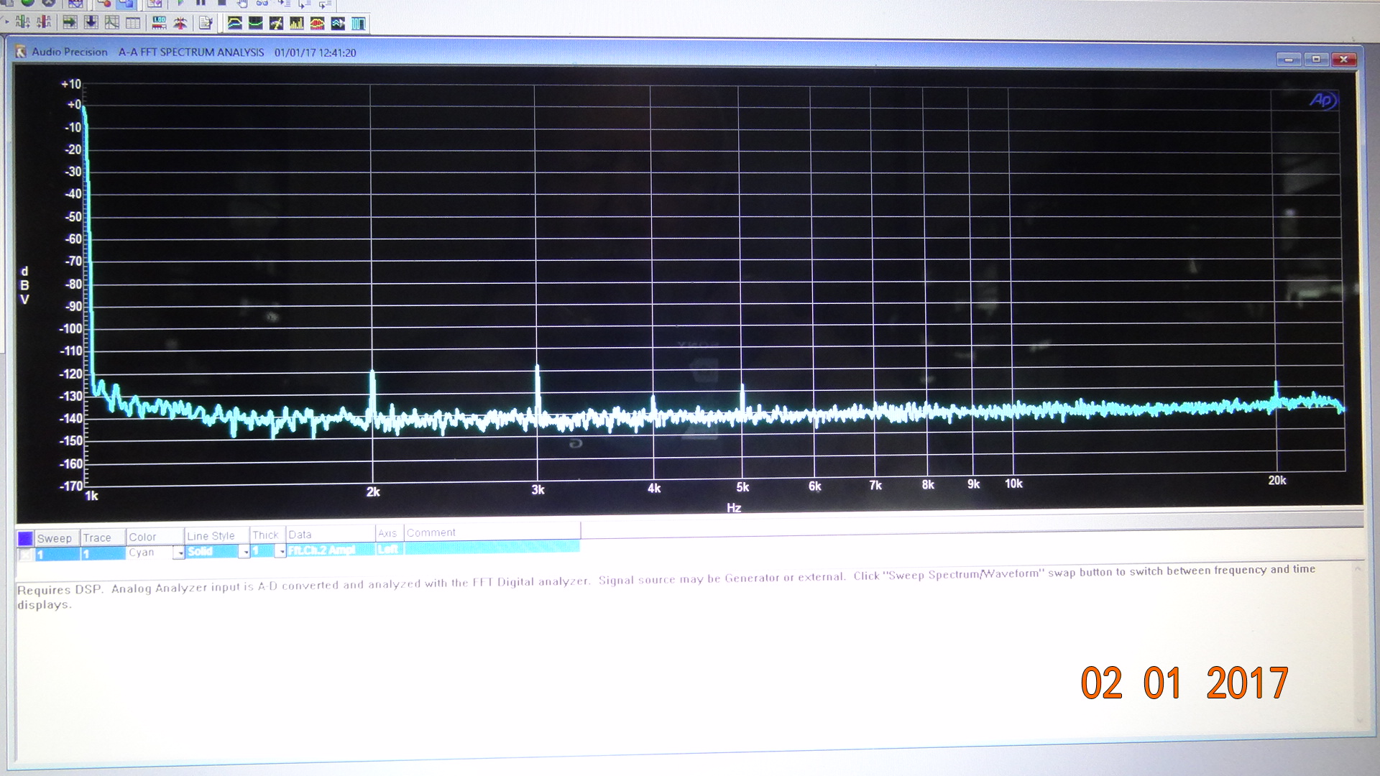Viewport: 1380px width, 776px height.
Task: Toggle the trace row visibility checkbox in legend
Action: click(24, 555)
